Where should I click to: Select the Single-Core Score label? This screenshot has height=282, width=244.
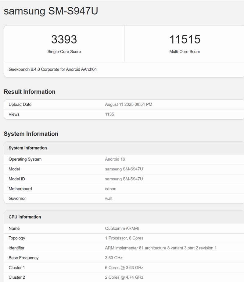[x=64, y=52]
